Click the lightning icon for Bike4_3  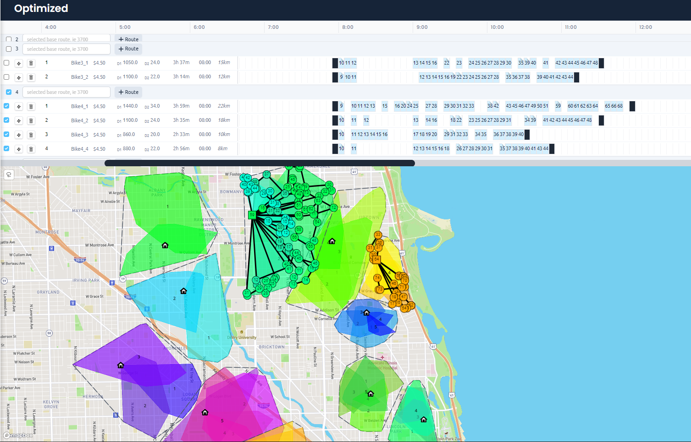click(19, 135)
